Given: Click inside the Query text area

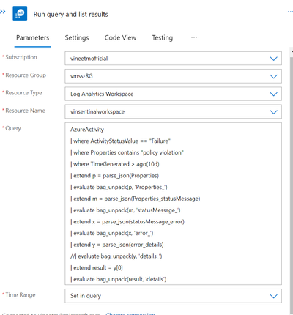Looking at the screenshot, I should click(173, 204).
